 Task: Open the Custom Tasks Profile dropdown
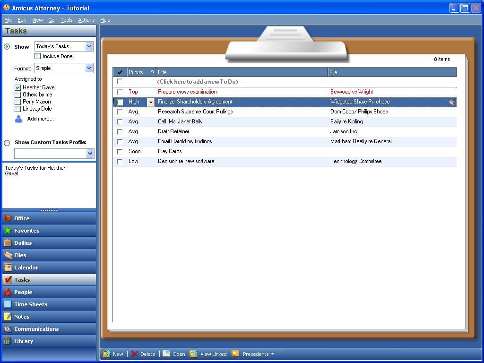(90, 154)
